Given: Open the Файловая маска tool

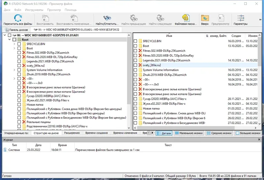Looking at the screenshot, I should click(x=186, y=18).
